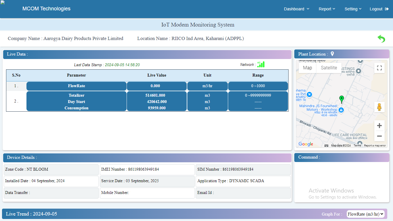
Task: Click the green back arrow icon
Action: (x=381, y=39)
